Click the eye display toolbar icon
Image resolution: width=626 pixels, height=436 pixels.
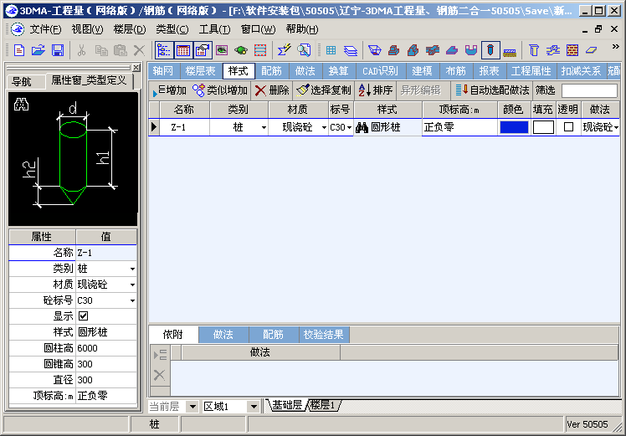point(222,50)
